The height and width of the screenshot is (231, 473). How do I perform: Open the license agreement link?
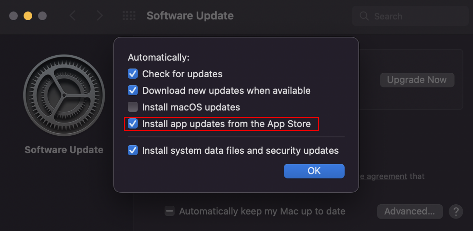(x=384, y=176)
